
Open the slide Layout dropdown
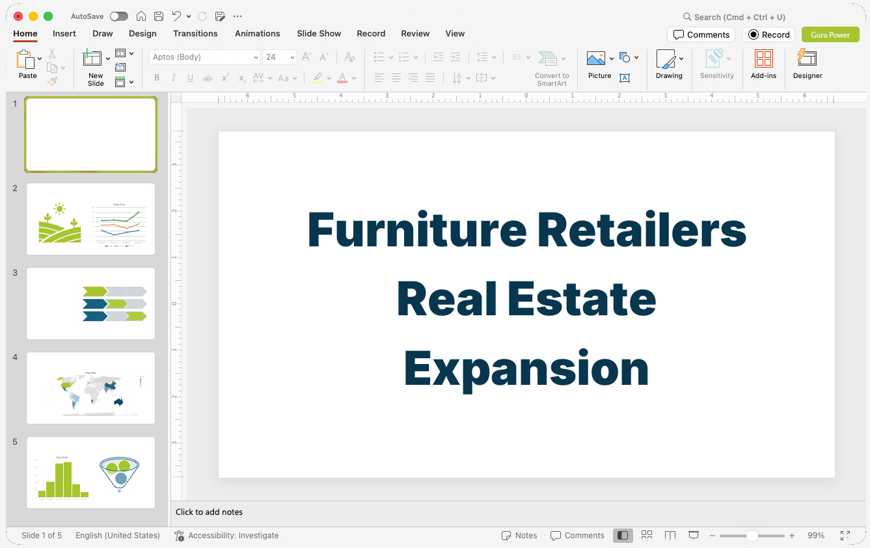[124, 53]
